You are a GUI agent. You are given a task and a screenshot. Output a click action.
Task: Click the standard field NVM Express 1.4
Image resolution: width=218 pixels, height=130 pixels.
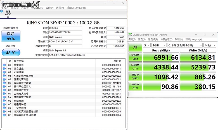click(x=87, y=51)
